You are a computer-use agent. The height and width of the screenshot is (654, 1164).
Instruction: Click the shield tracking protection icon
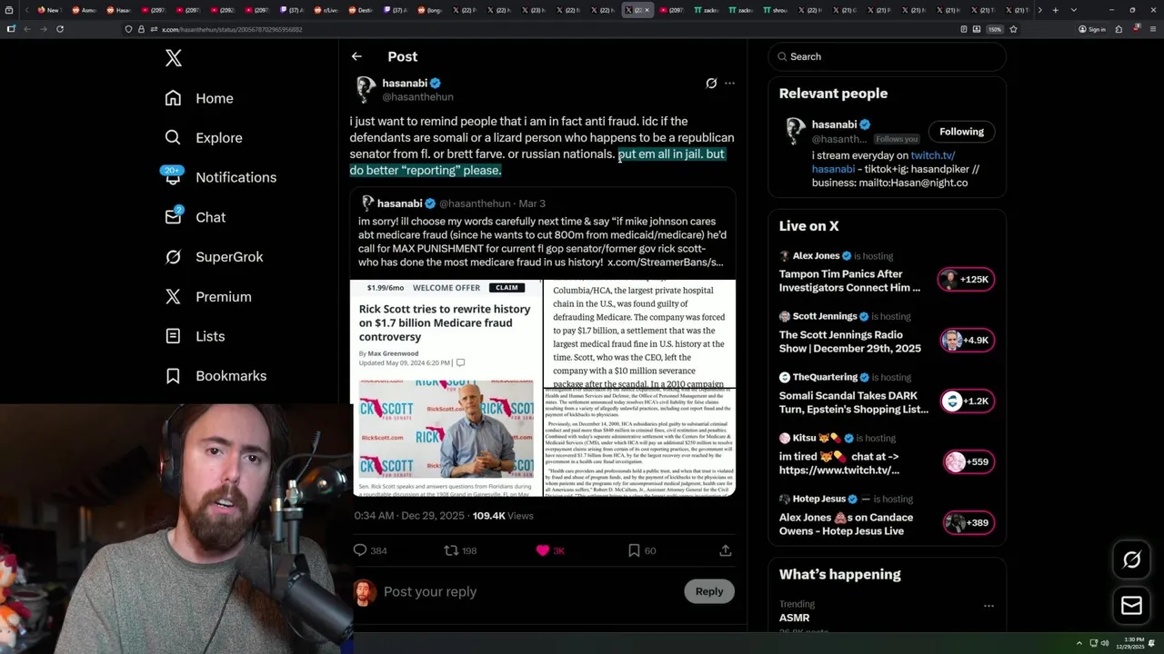tap(128, 29)
